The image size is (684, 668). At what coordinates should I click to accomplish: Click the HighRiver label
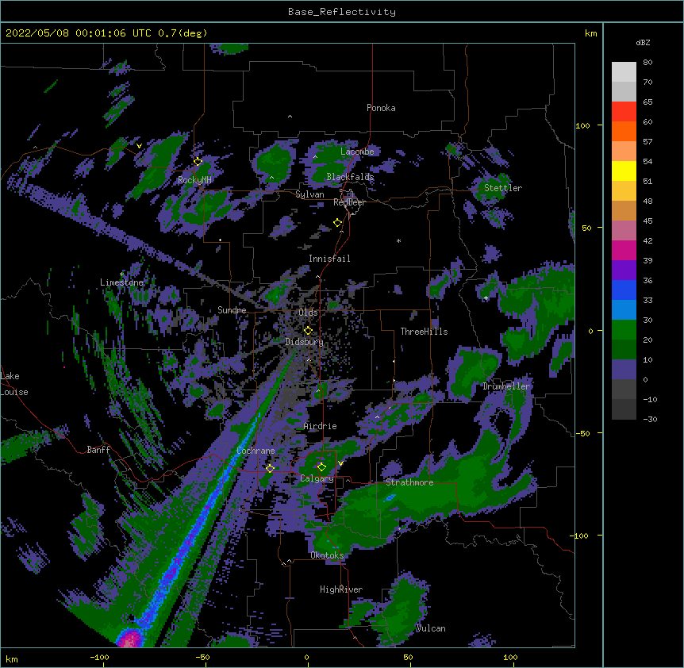click(x=341, y=589)
